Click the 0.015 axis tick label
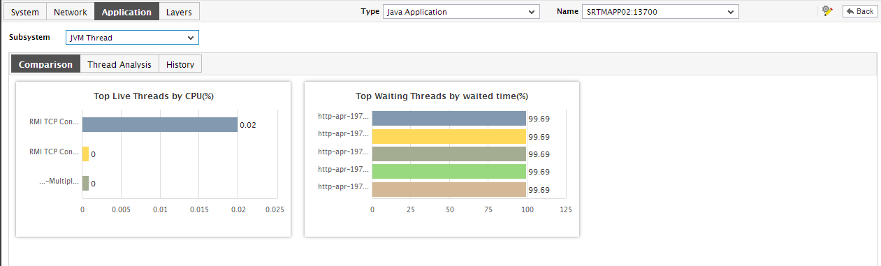Screen dimensions: 881x266 pos(200,209)
